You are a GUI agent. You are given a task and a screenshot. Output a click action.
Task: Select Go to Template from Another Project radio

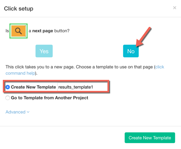(8, 98)
